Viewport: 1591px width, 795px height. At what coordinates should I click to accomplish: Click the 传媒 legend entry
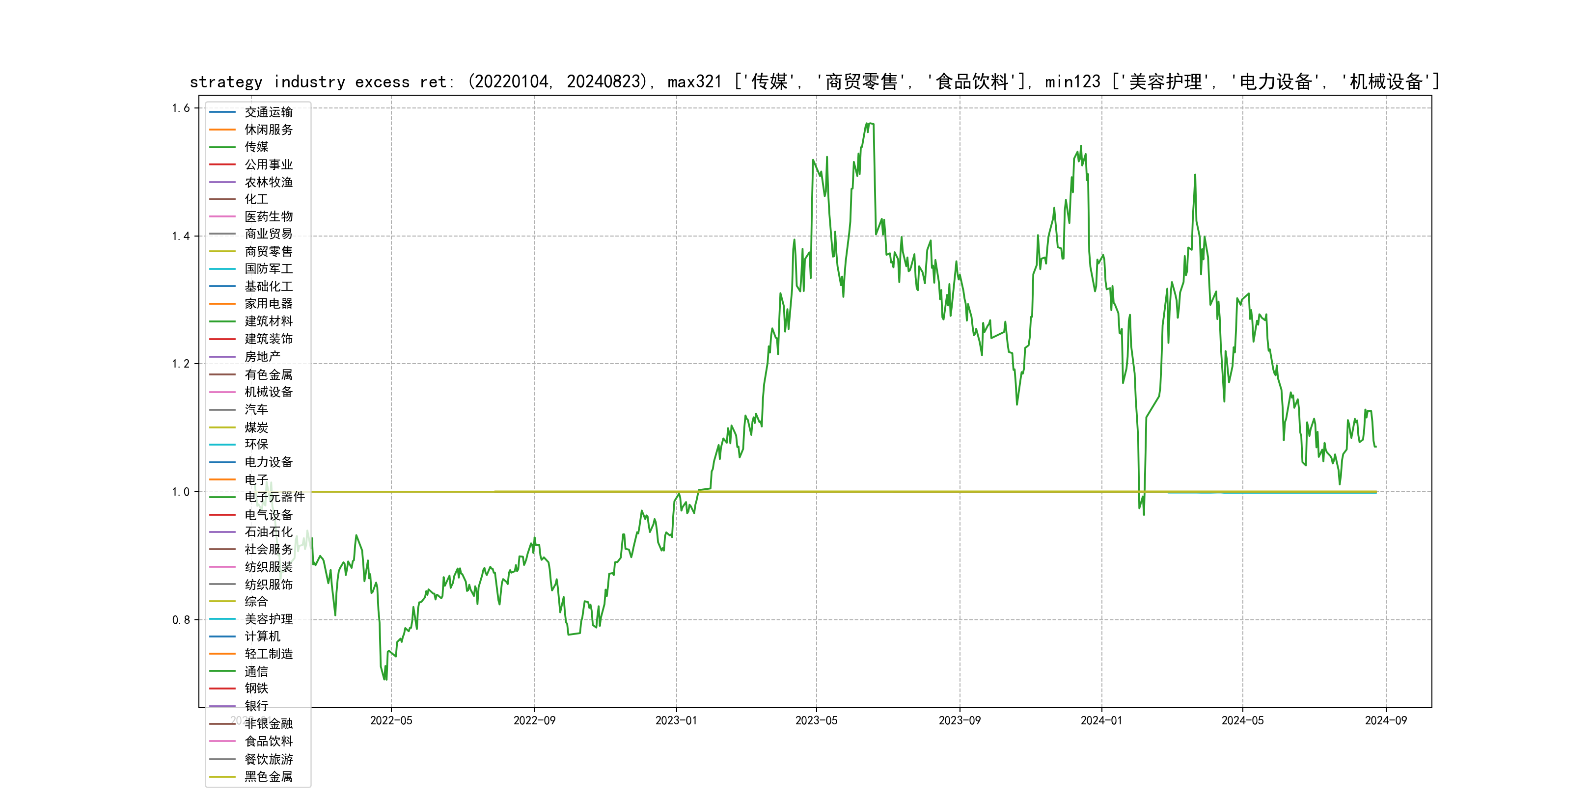(x=256, y=147)
